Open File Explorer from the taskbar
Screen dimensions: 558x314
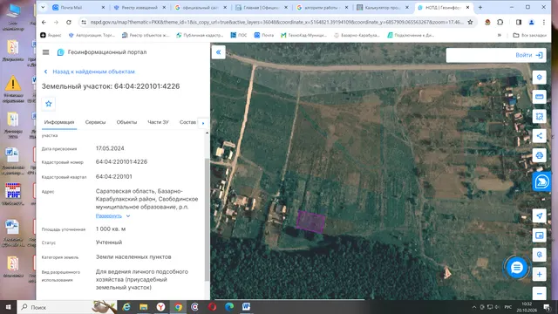[143, 307]
